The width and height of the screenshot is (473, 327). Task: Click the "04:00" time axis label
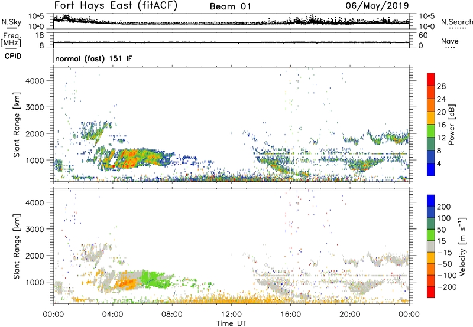[x=112, y=315]
